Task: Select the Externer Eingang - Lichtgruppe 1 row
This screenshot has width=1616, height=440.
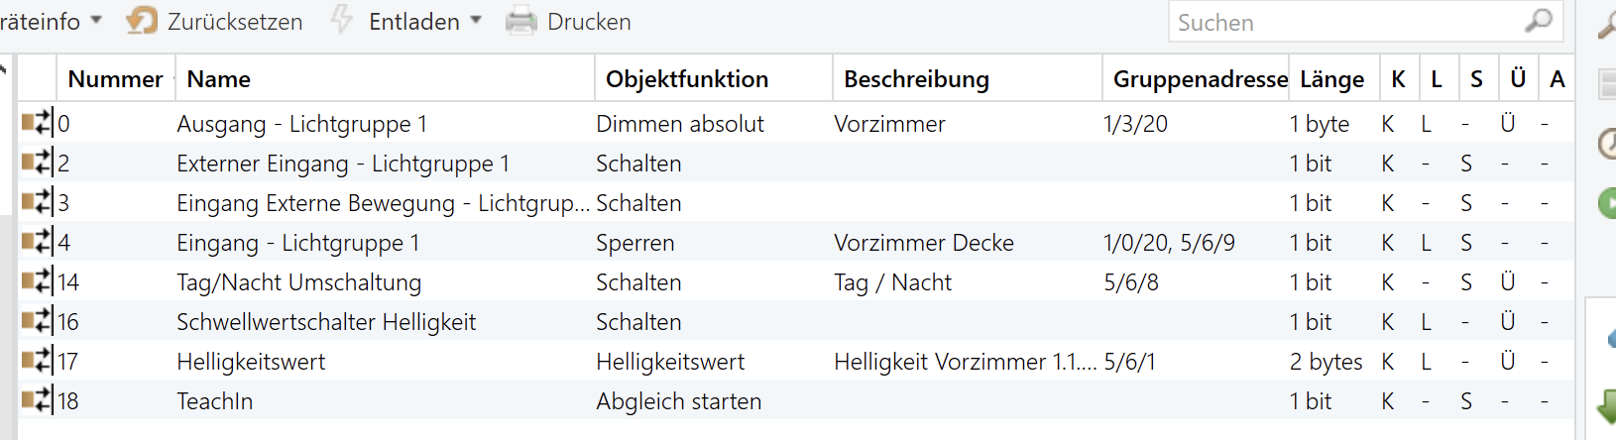Action: 342,164
